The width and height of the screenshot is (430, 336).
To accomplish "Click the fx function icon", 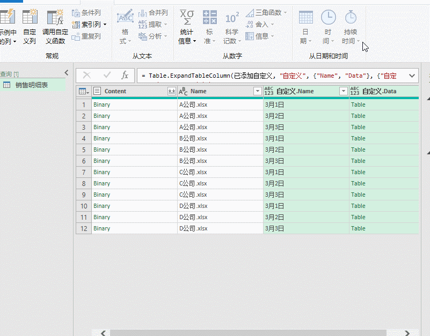I will coord(125,75).
